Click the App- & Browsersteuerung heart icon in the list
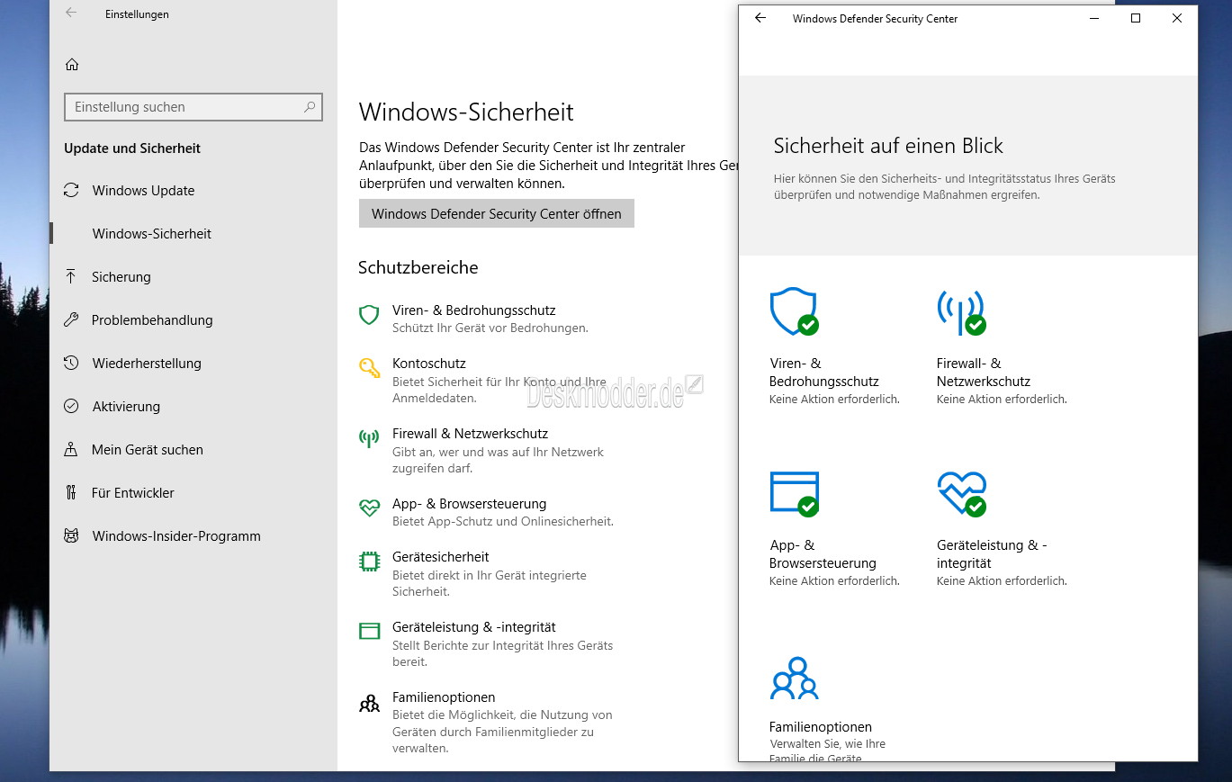 point(369,508)
